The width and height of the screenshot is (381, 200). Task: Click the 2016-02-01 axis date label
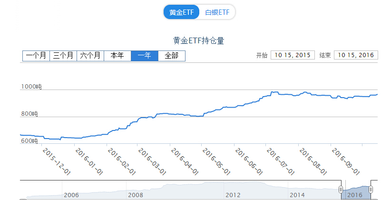pos(121,162)
